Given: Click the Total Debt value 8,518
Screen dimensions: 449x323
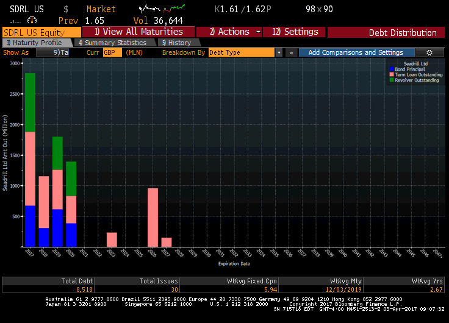Looking at the screenshot, I should [84, 289].
